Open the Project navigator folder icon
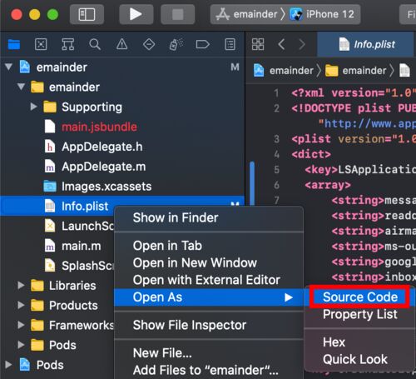Image resolution: width=416 pixels, height=379 pixels. pos(14,44)
